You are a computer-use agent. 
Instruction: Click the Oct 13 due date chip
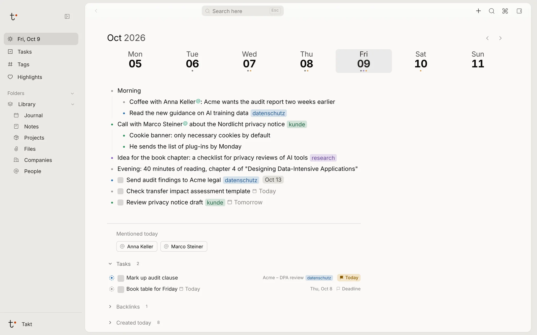tap(273, 180)
